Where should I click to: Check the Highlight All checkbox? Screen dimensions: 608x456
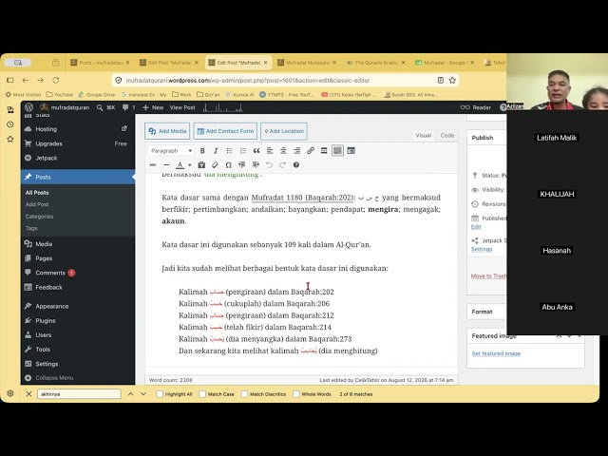(160, 394)
